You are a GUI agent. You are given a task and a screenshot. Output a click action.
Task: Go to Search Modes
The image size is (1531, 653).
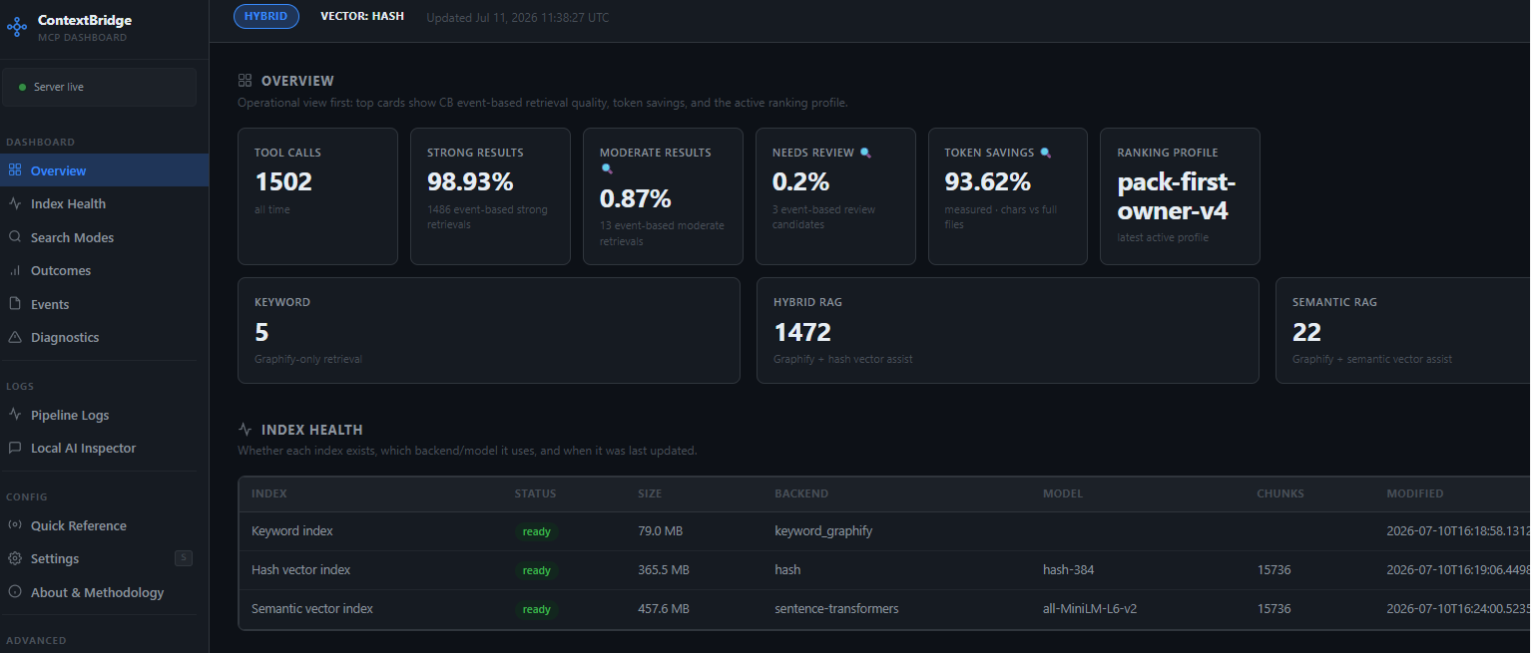[x=104, y=237]
